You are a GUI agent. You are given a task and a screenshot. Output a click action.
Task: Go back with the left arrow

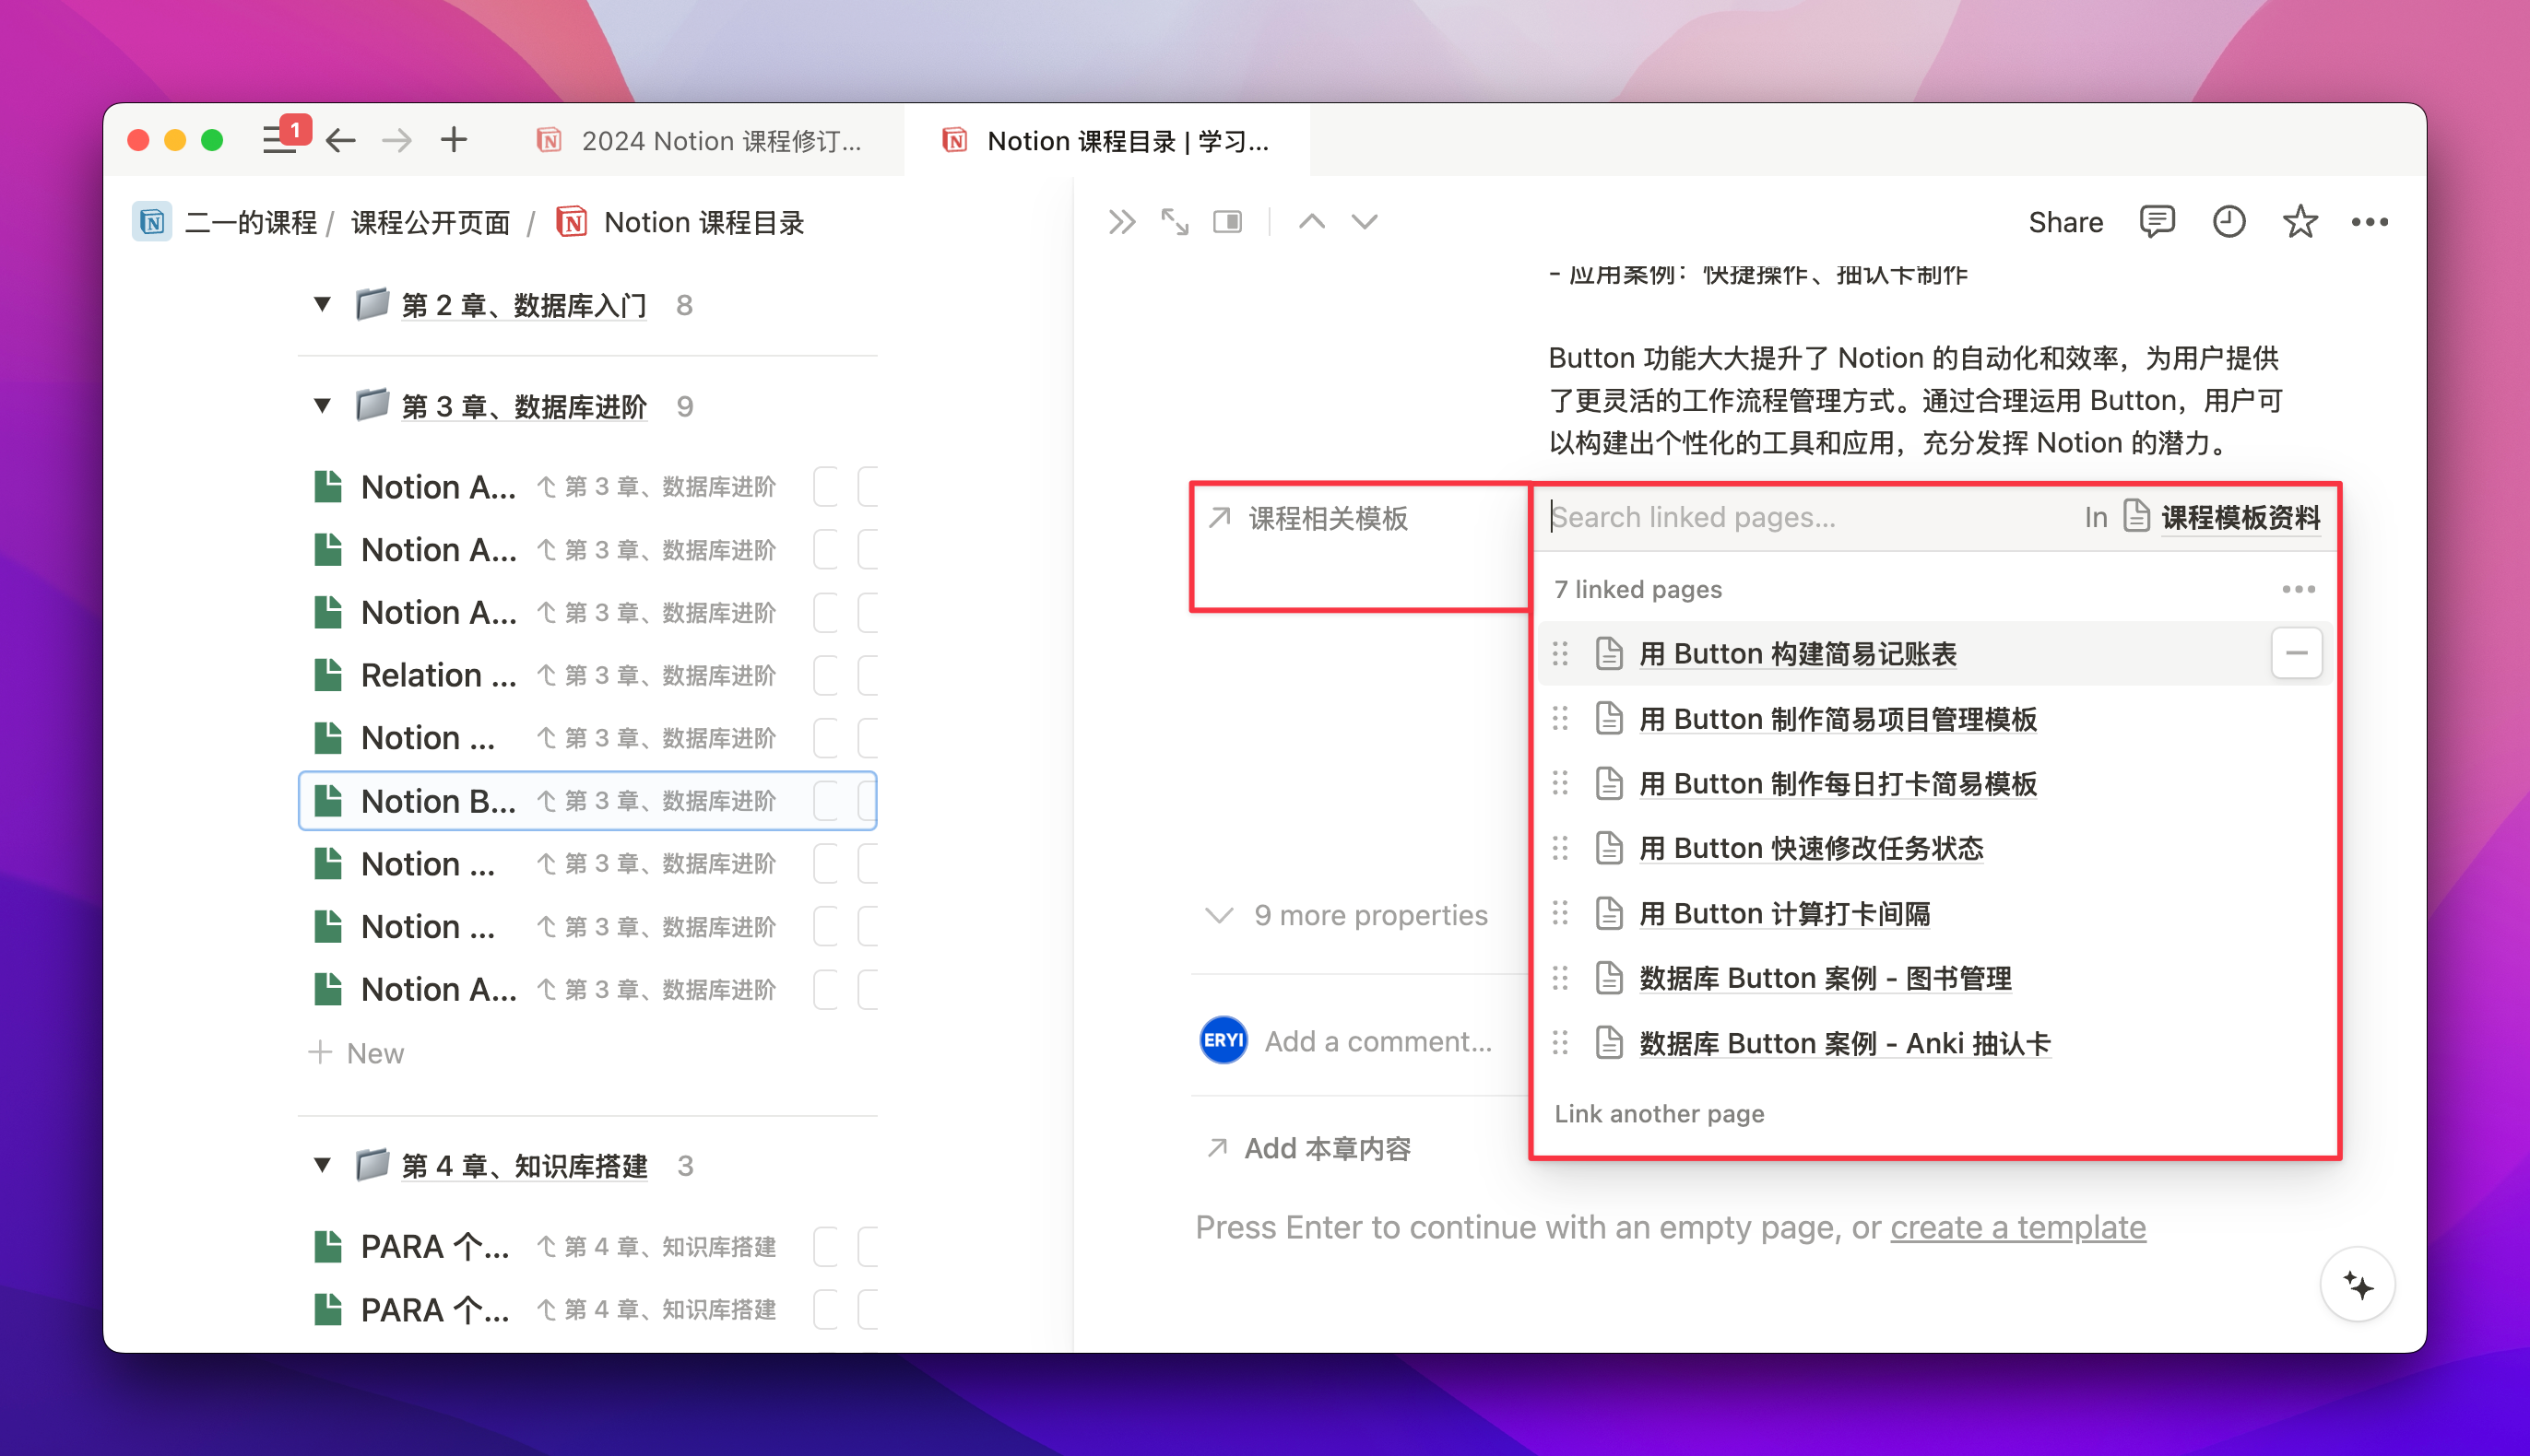click(341, 140)
